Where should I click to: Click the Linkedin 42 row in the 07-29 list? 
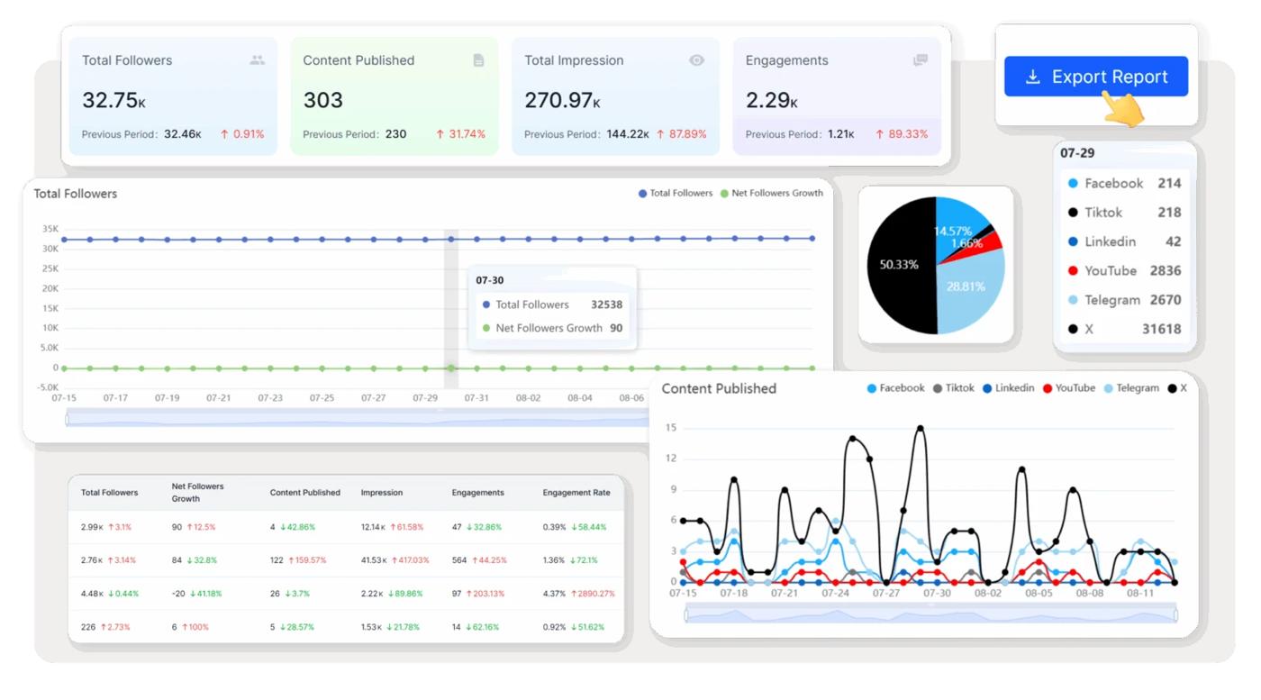1124,241
